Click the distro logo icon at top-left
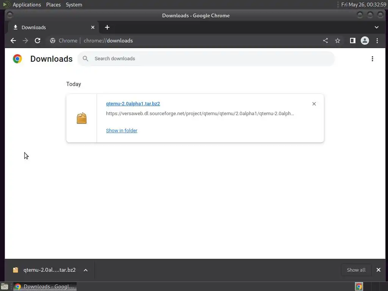Screen dimensions: 388x291 coord(6,5)
